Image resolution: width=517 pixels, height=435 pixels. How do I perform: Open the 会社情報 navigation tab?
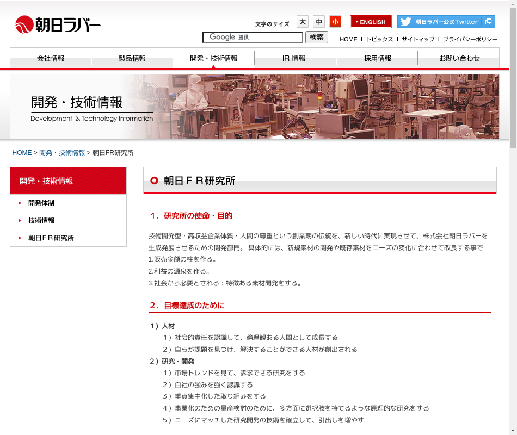51,58
